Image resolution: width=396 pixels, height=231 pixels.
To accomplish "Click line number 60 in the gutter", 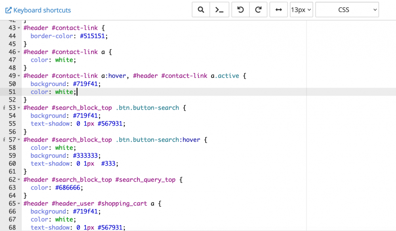I will point(12,164).
